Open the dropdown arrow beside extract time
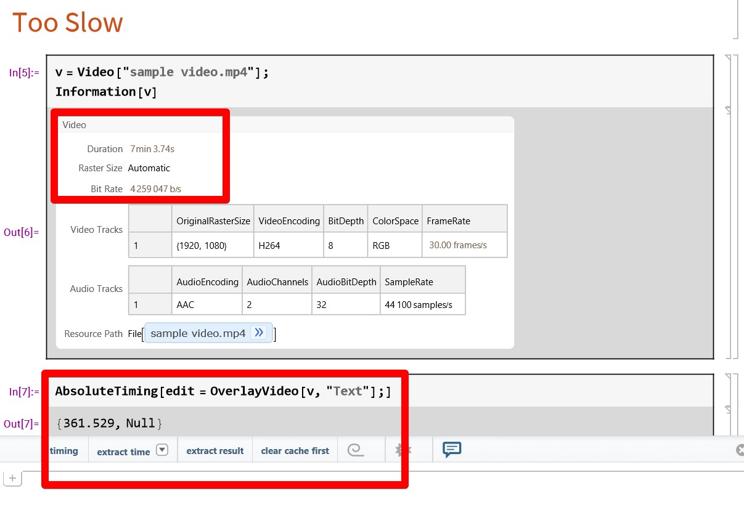The image size is (744, 507). tap(161, 450)
